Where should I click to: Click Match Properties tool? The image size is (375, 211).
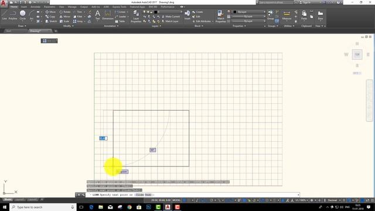220,16
